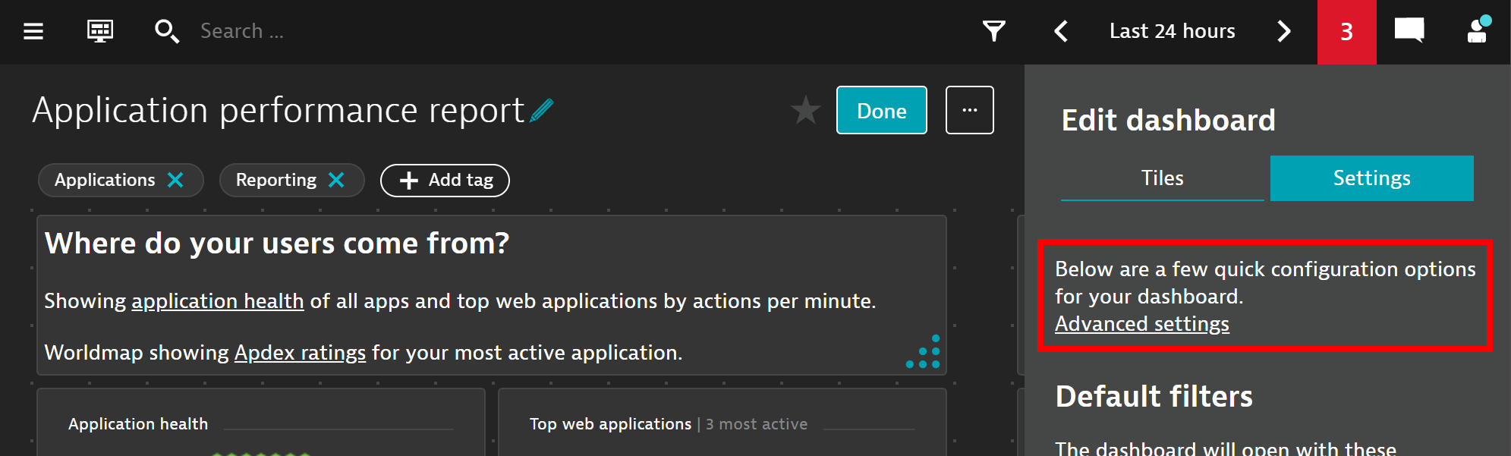Viewport: 1511px width, 456px height.
Task: Click the Application performance report title
Action: click(x=278, y=111)
